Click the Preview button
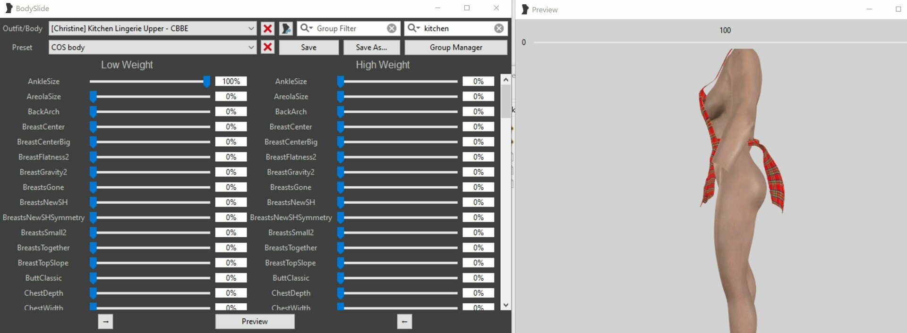Image resolution: width=907 pixels, height=333 pixels. click(255, 322)
